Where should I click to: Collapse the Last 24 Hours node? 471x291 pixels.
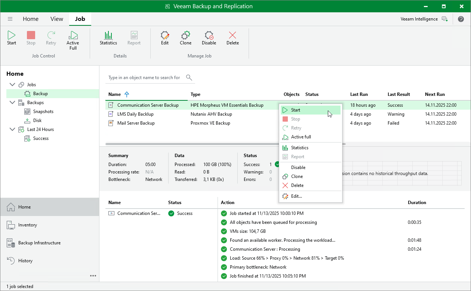12,129
